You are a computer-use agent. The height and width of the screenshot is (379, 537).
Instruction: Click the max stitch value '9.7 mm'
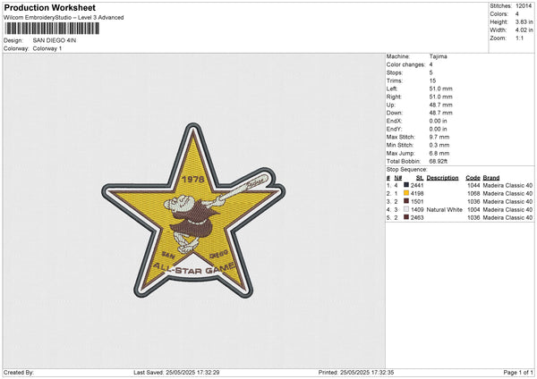click(x=439, y=137)
